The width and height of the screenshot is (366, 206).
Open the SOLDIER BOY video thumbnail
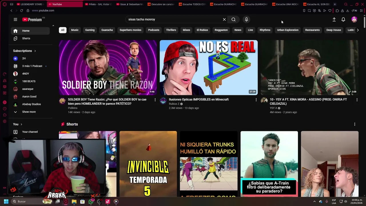[108, 68]
